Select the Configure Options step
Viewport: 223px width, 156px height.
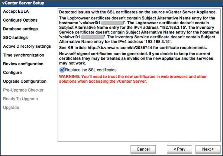click(20, 20)
